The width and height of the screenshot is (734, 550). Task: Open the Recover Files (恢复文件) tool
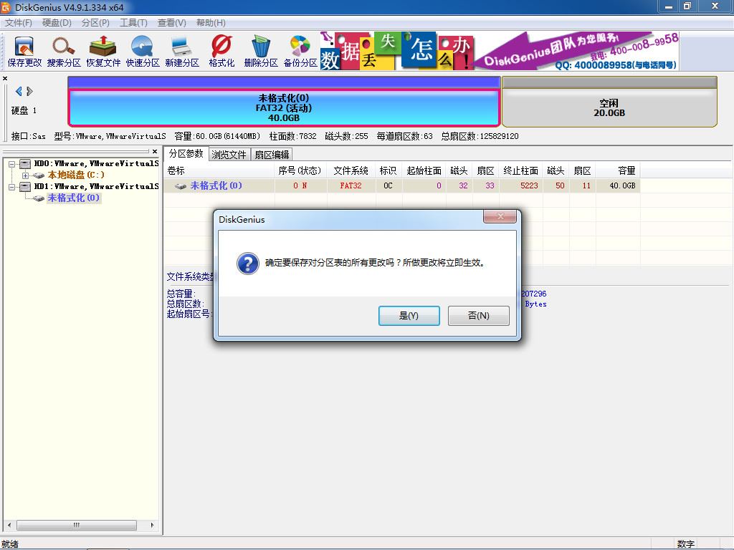[103, 52]
